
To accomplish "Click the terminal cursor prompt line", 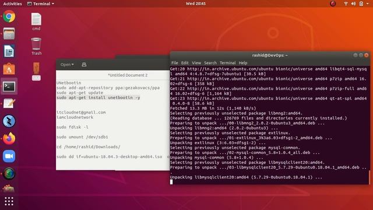I will [x=171, y=182].
